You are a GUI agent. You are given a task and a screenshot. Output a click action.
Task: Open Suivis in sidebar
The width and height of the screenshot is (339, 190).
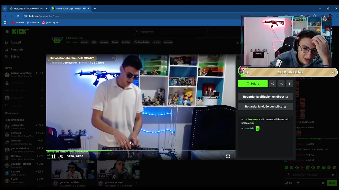click(15, 56)
